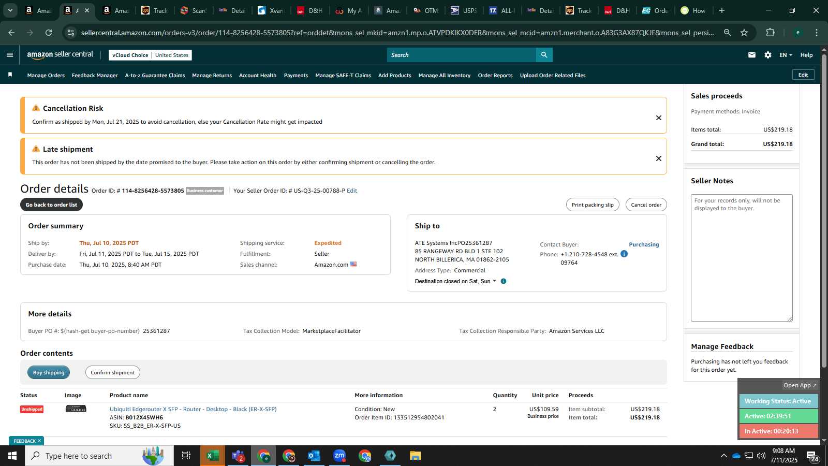Open Manage Returns menu
Image resolution: width=828 pixels, height=466 pixels.
[212, 75]
